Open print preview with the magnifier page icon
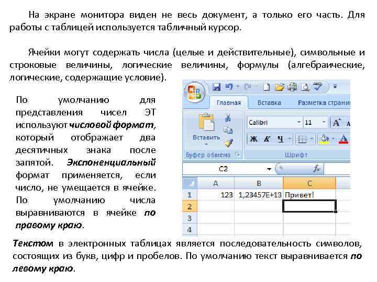 point(305,88)
